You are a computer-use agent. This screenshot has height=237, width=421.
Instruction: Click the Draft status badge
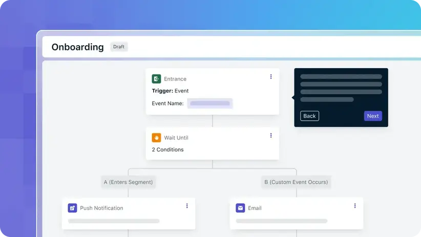(119, 47)
